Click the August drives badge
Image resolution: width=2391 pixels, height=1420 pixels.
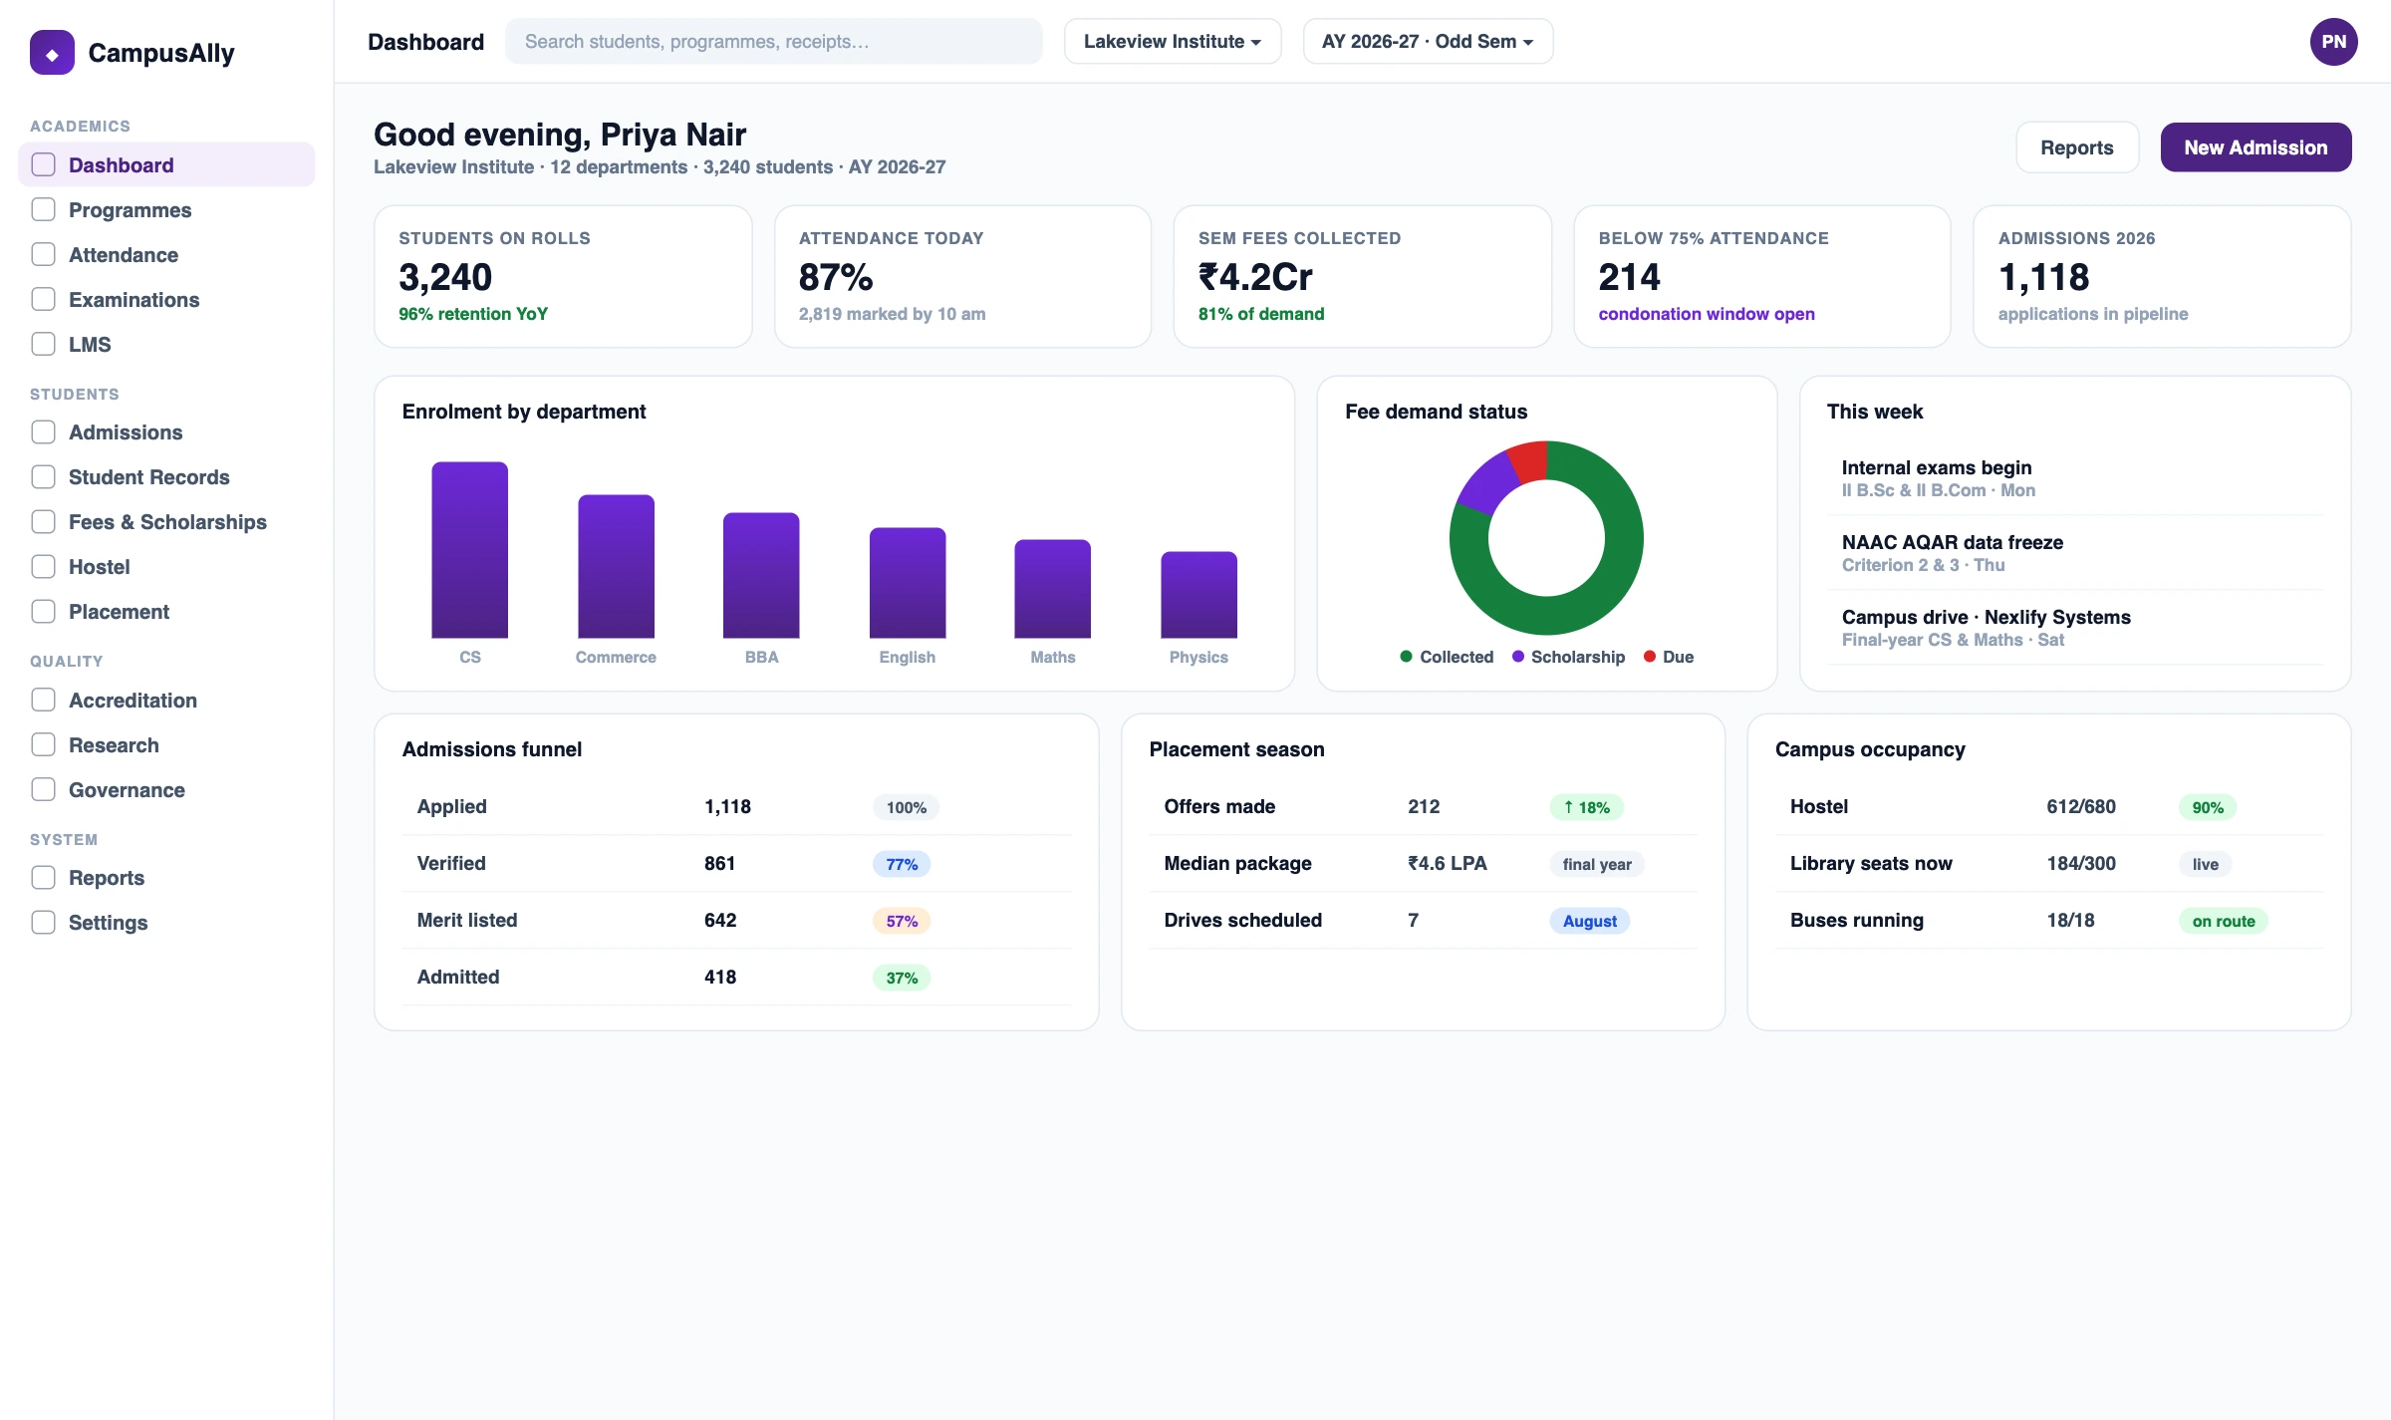point(1589,921)
